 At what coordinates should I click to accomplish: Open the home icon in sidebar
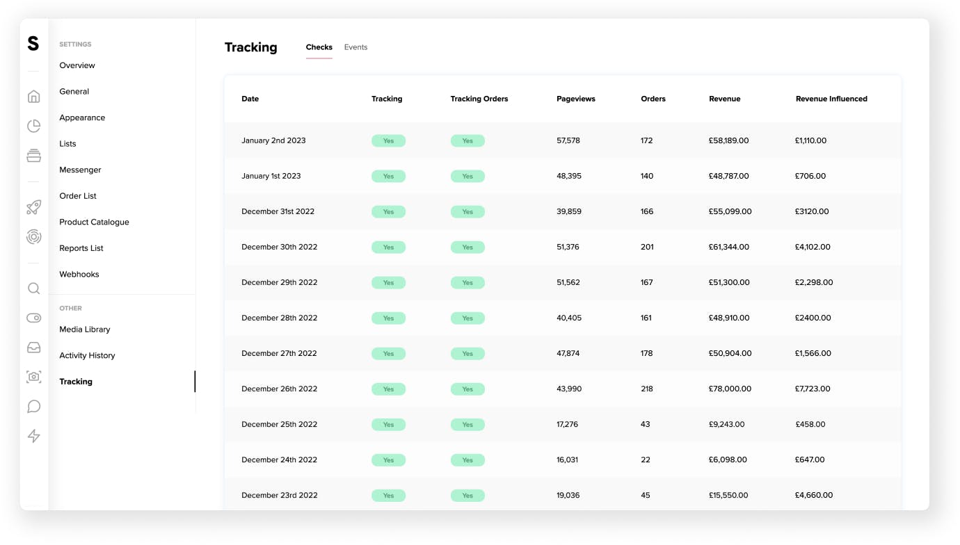click(x=33, y=97)
